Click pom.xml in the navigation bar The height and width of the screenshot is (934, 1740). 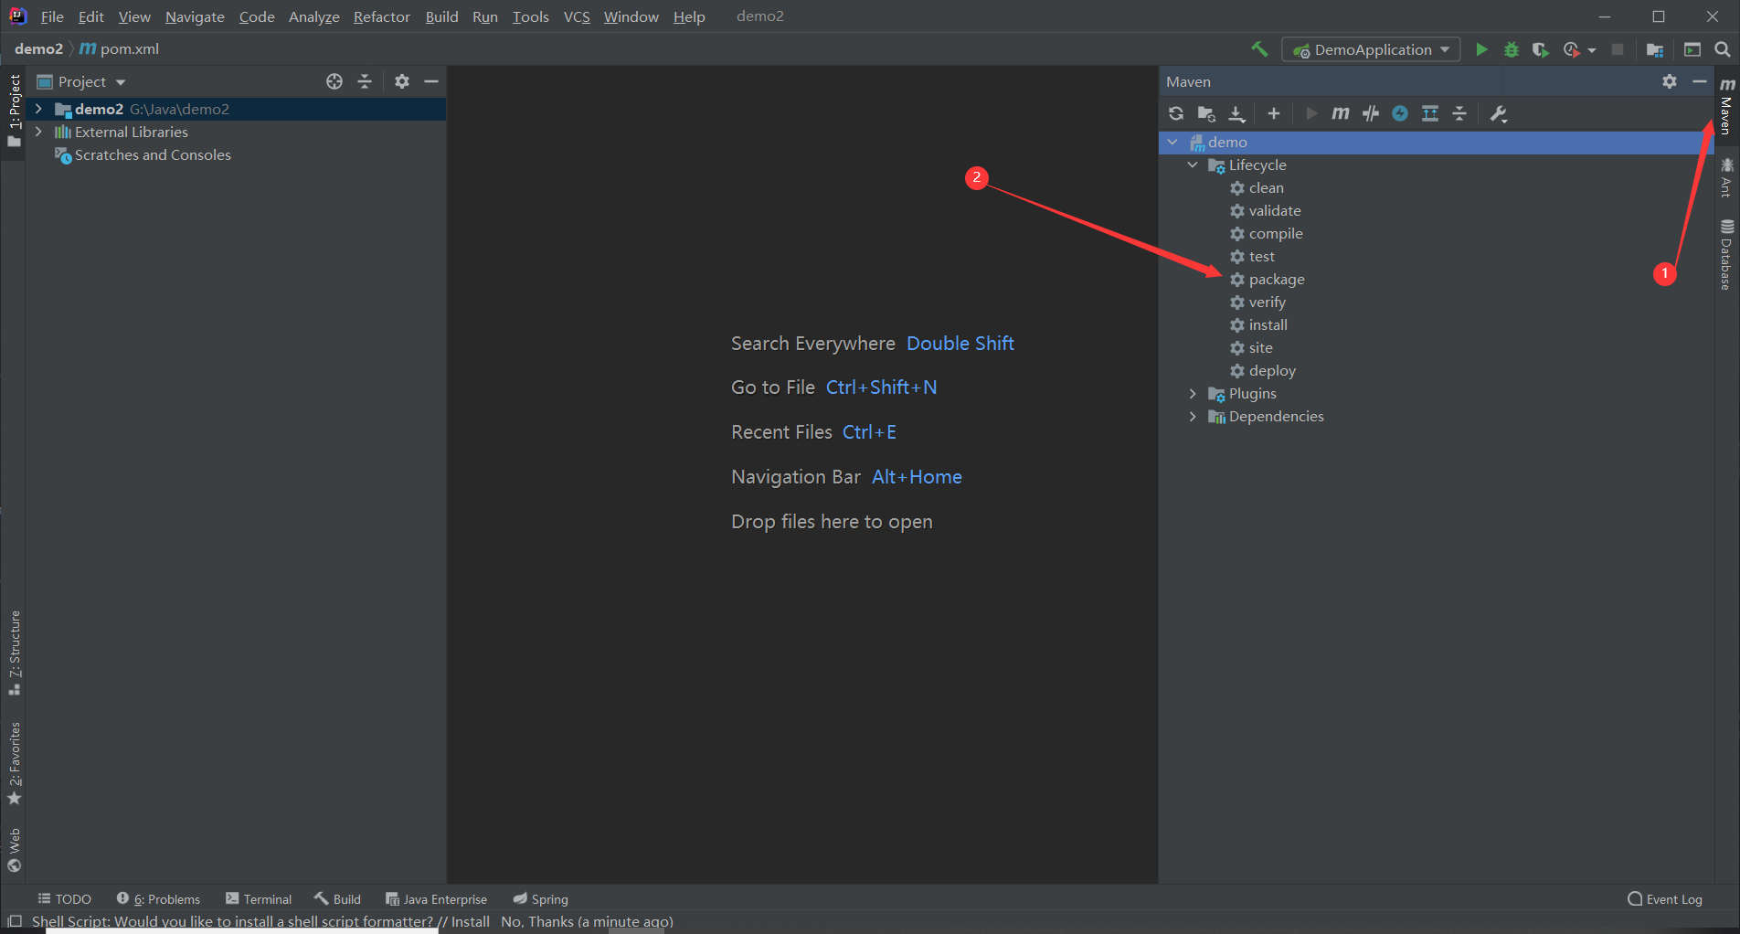point(120,48)
